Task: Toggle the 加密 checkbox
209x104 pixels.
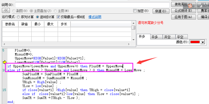Action: [x=135, y=11]
